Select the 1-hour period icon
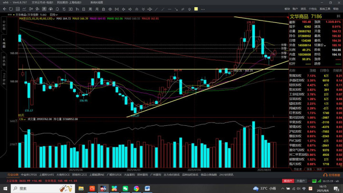Viewport: 343px width, 193px height. [77, 9]
